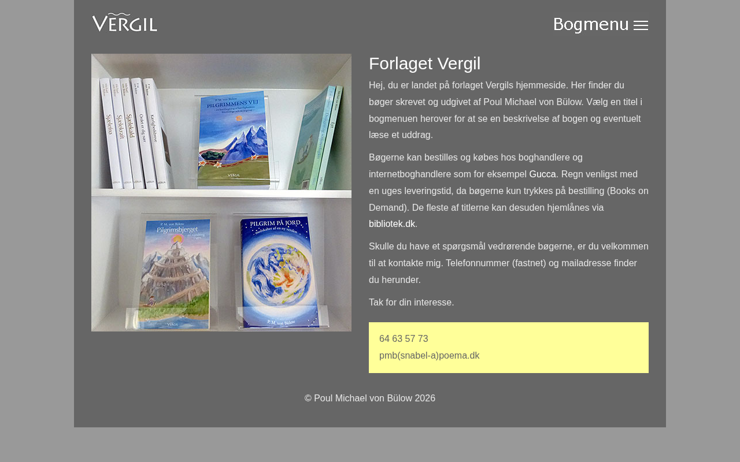Open the bibliotek.dk link

point(392,223)
